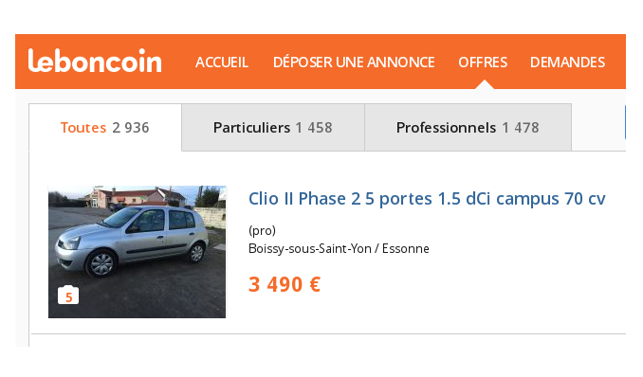The image size is (643, 377).
Task: Switch to the DEMANDES section
Action: 567,63
